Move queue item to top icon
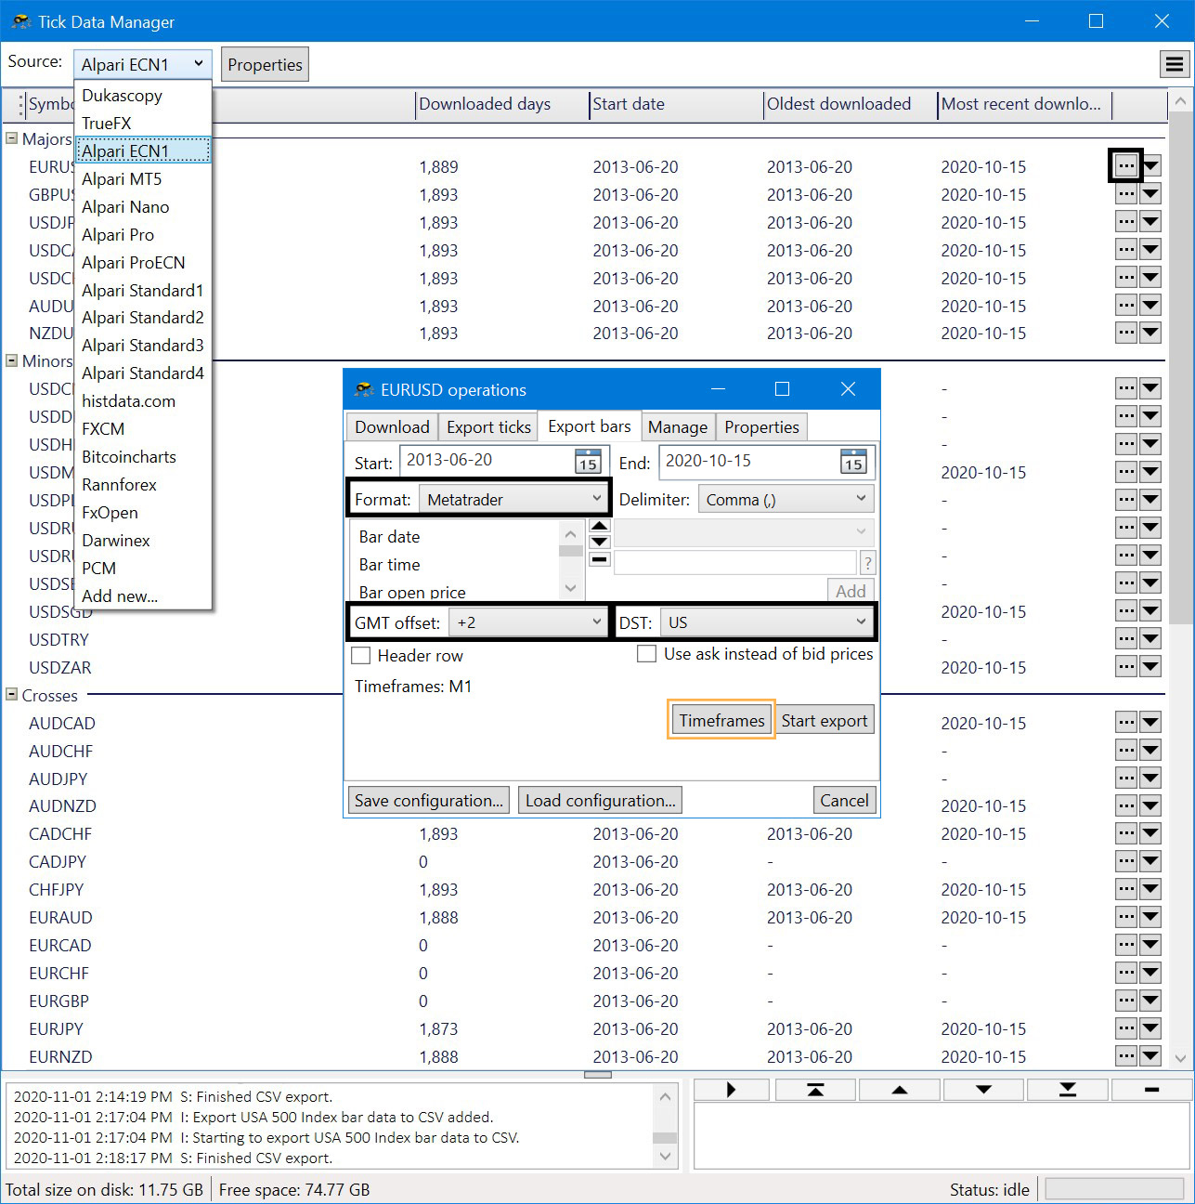Viewport: 1195px width, 1204px height. (x=815, y=1090)
